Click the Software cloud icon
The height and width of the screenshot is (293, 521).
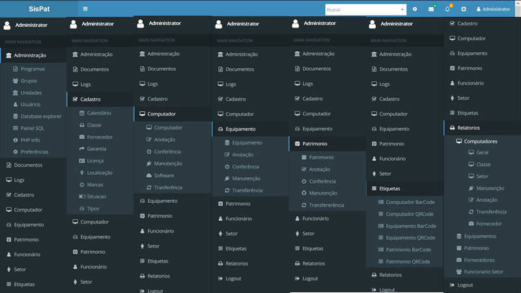[x=149, y=176]
